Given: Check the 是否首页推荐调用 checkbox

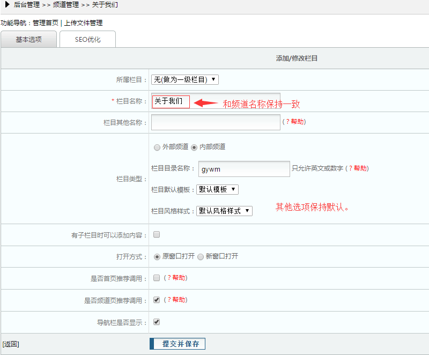Looking at the screenshot, I should coord(157,278).
